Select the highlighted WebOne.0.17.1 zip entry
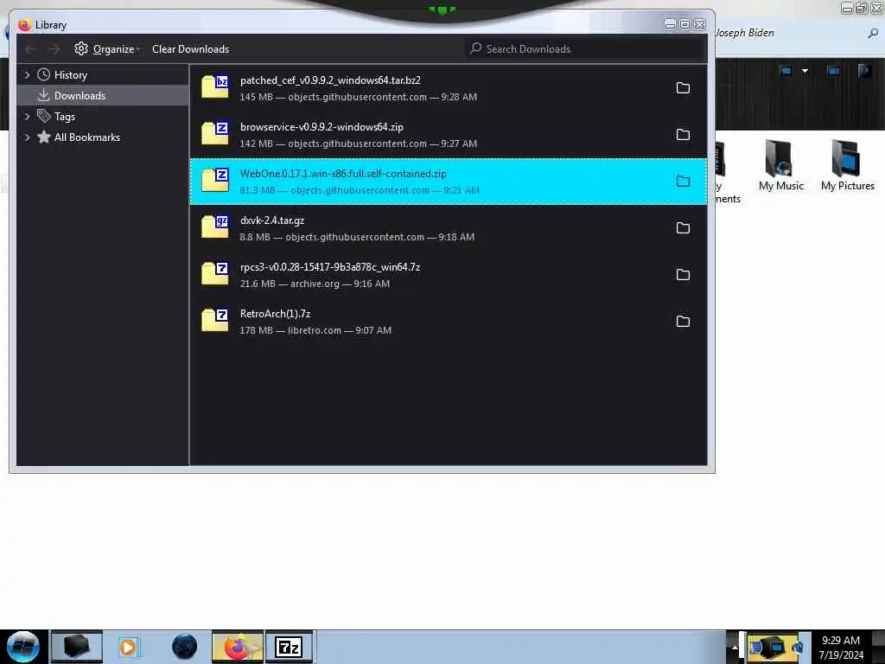This screenshot has height=664, width=885. 449,182
